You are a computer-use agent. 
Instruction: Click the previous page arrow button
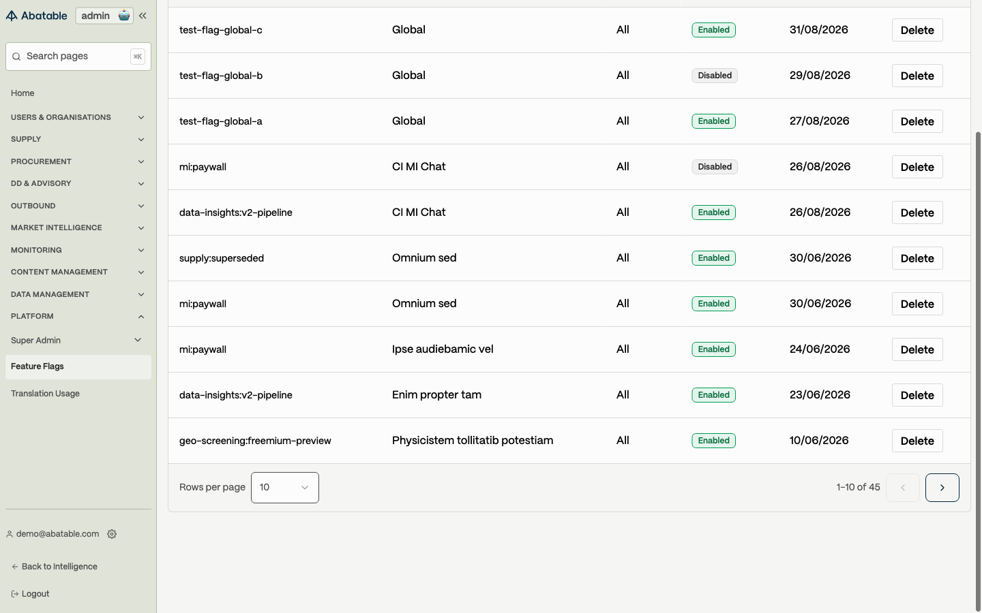point(903,488)
